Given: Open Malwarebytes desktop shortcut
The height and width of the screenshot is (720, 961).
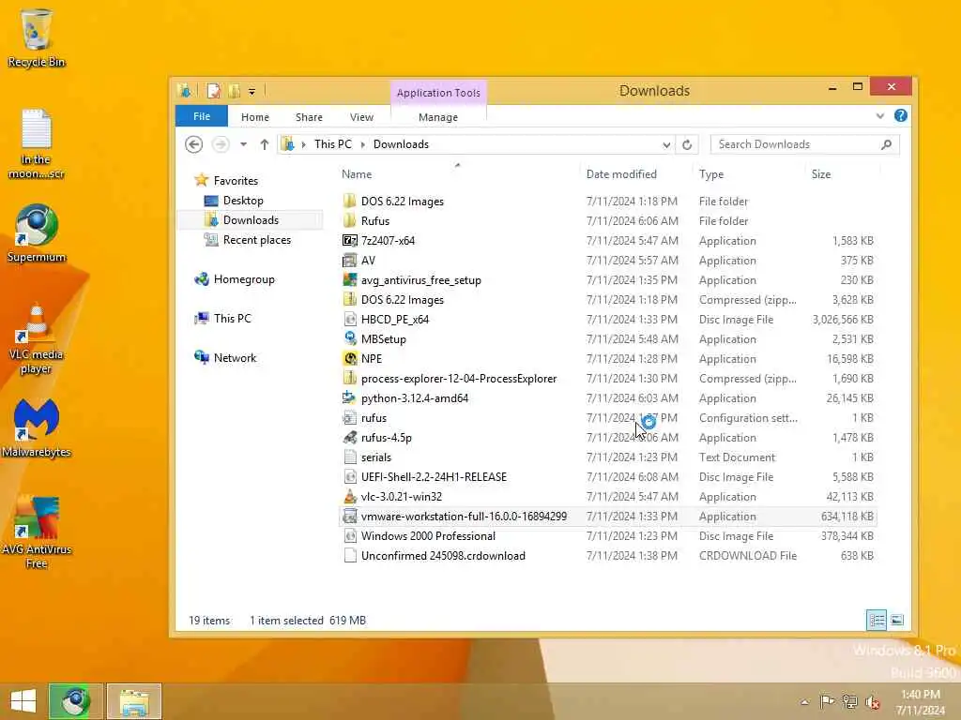Looking at the screenshot, I should point(37,427).
